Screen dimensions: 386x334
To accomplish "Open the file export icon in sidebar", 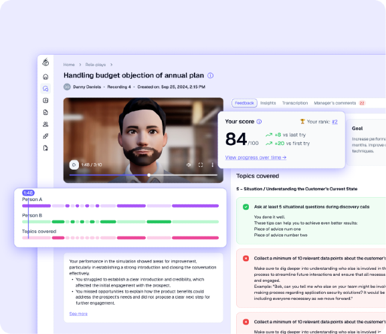I will (x=45, y=148).
